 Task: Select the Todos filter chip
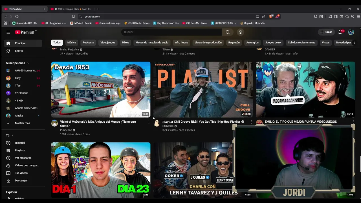57,43
